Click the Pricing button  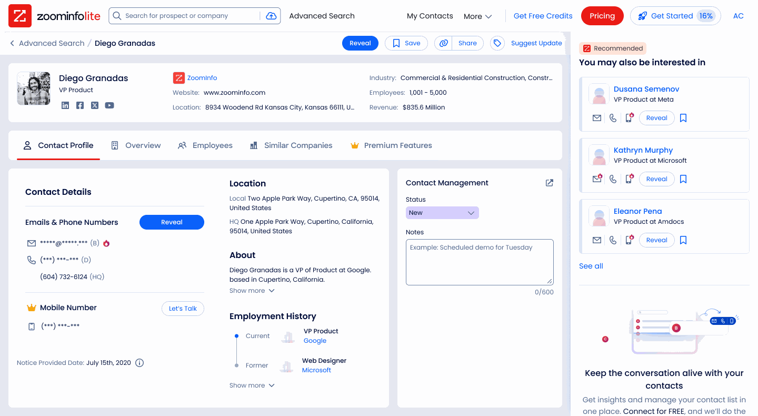(x=602, y=16)
